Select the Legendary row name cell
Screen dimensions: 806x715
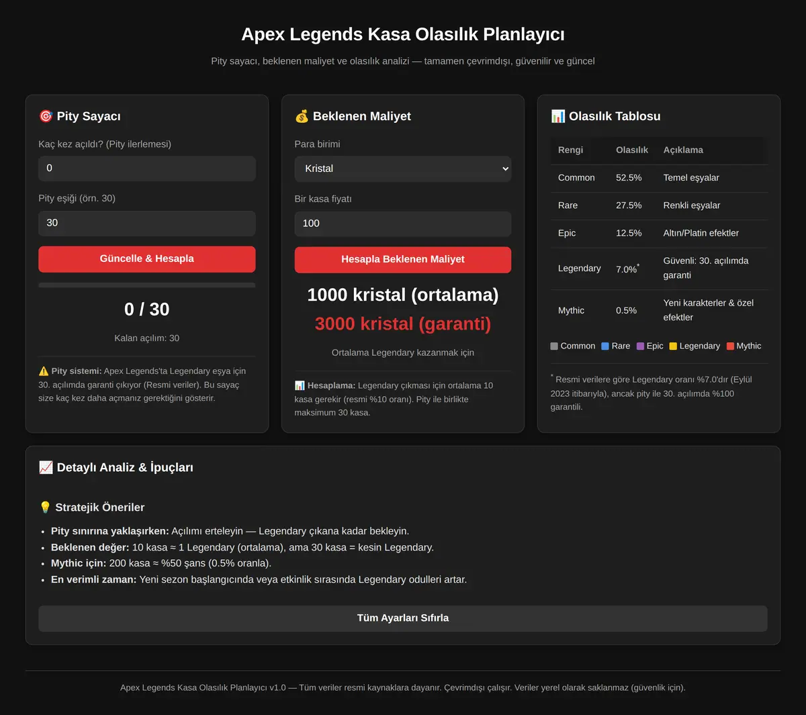(x=579, y=268)
